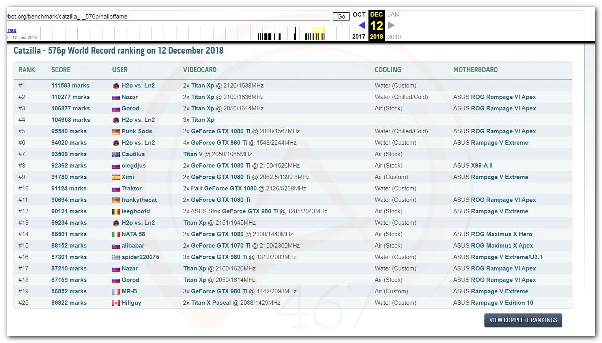Click the German flag next to frankythecat

(116, 200)
